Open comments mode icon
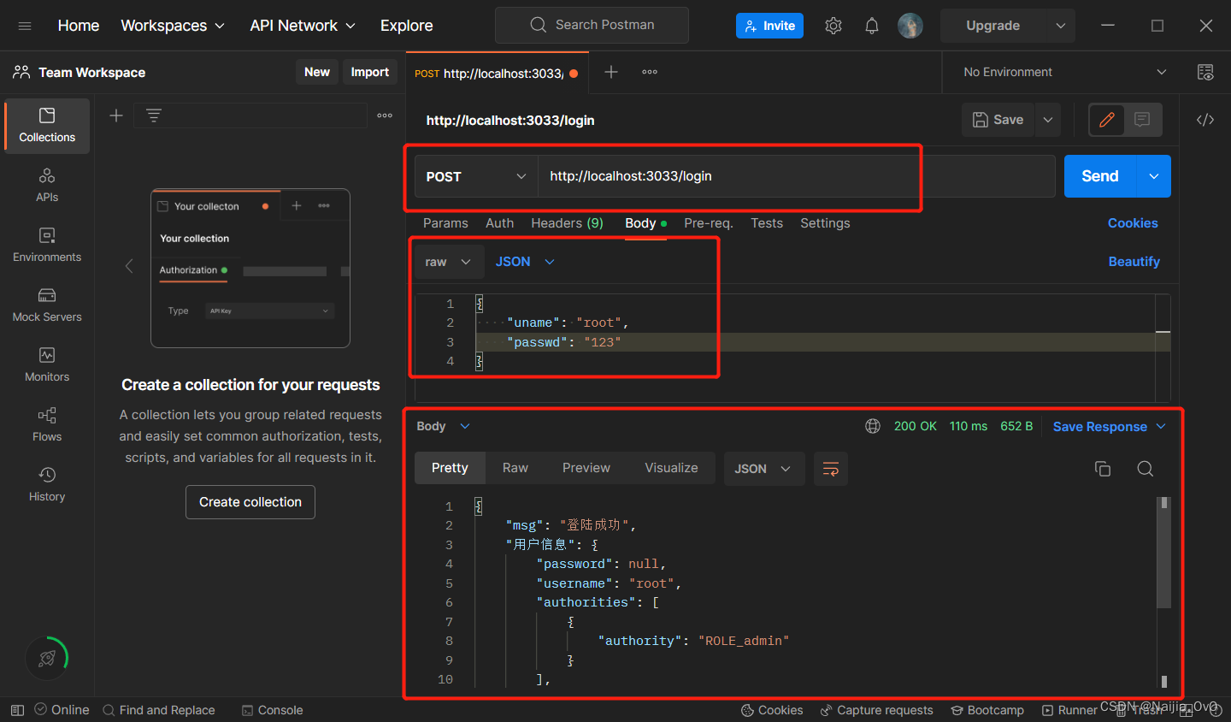The width and height of the screenshot is (1231, 722). point(1142,120)
